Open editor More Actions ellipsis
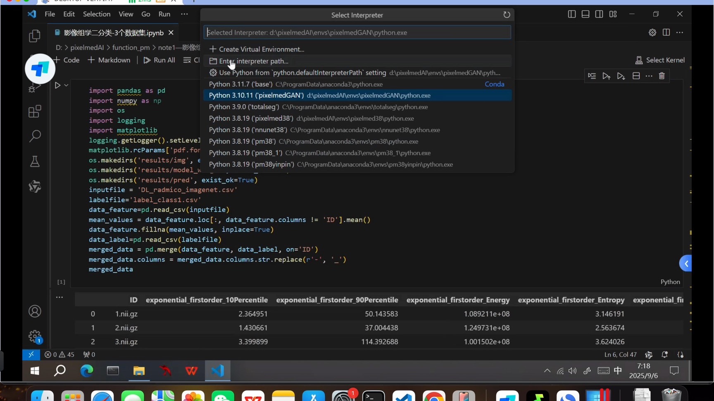This screenshot has width=714, height=401. point(680,32)
